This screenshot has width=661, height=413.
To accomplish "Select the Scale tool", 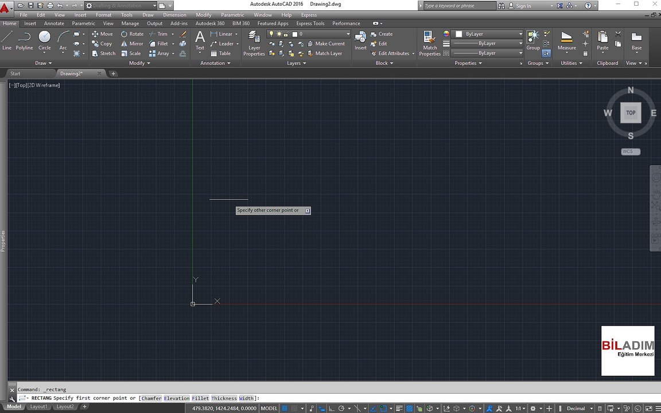I will [131, 53].
